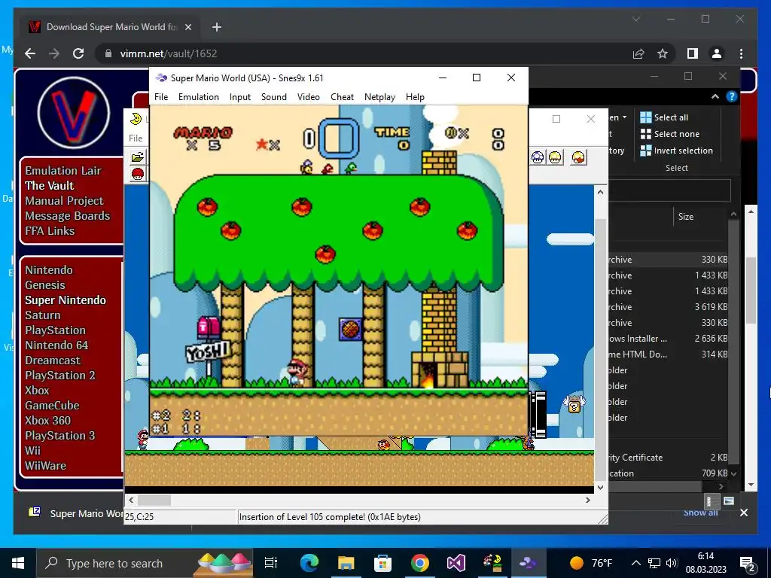Select the 2 636 KB Installer row

[669, 338]
